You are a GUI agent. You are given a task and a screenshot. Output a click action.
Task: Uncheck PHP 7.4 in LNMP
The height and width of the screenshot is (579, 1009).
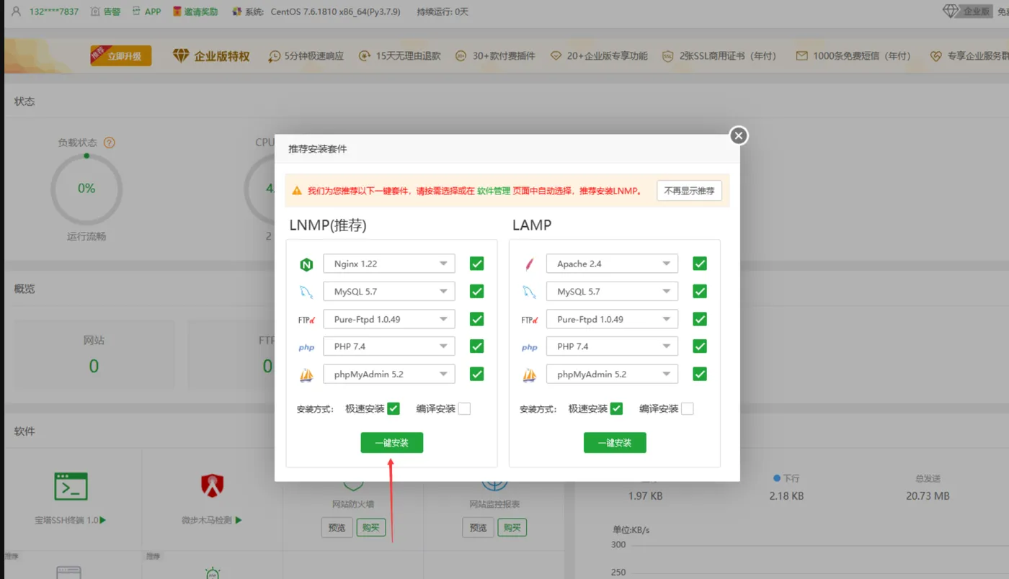476,346
